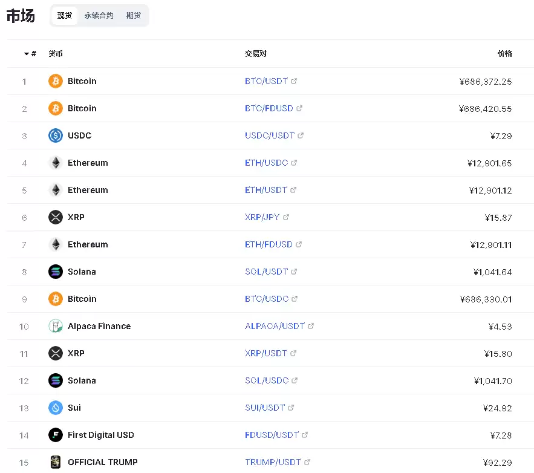Click the OFFICIAL TRUMP coin icon
The width and height of the screenshot is (534, 473).
pos(55,462)
